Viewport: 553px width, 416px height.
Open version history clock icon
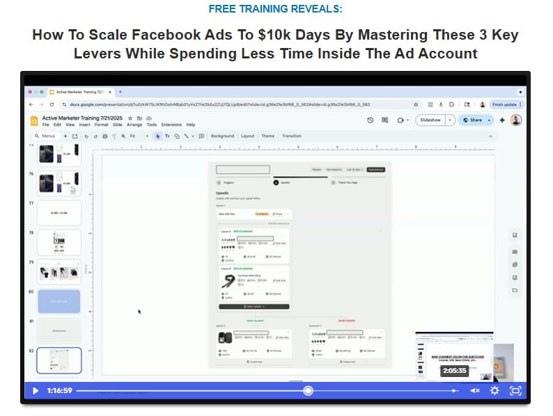click(x=370, y=120)
